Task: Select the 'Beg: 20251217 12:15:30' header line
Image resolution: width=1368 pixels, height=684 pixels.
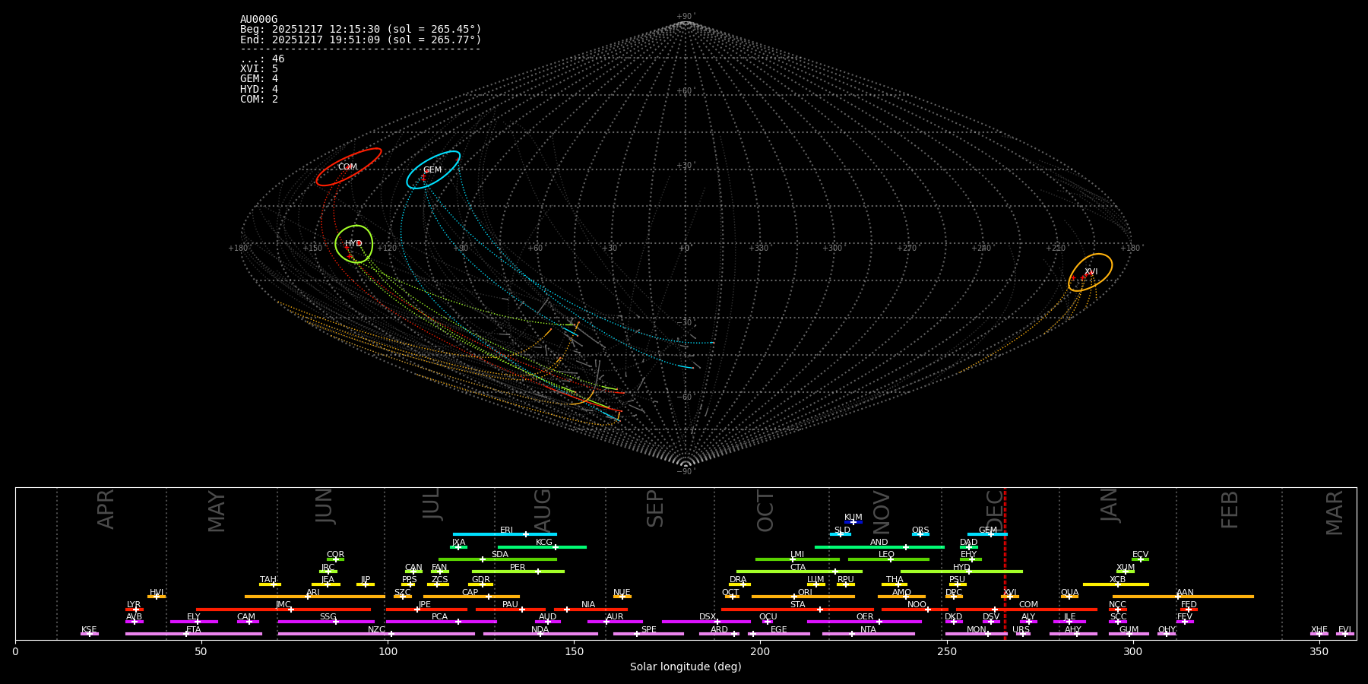Action: tap(361, 30)
